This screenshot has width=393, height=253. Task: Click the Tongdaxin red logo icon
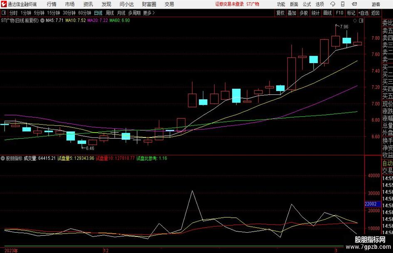[4, 4]
